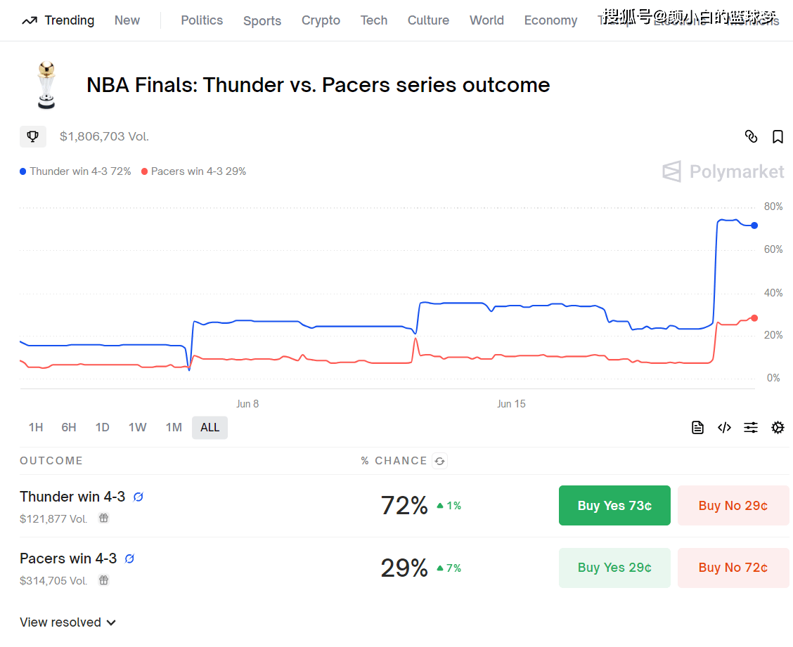Open the Crypto category tab
The height and width of the screenshot is (647, 793).
[321, 20]
